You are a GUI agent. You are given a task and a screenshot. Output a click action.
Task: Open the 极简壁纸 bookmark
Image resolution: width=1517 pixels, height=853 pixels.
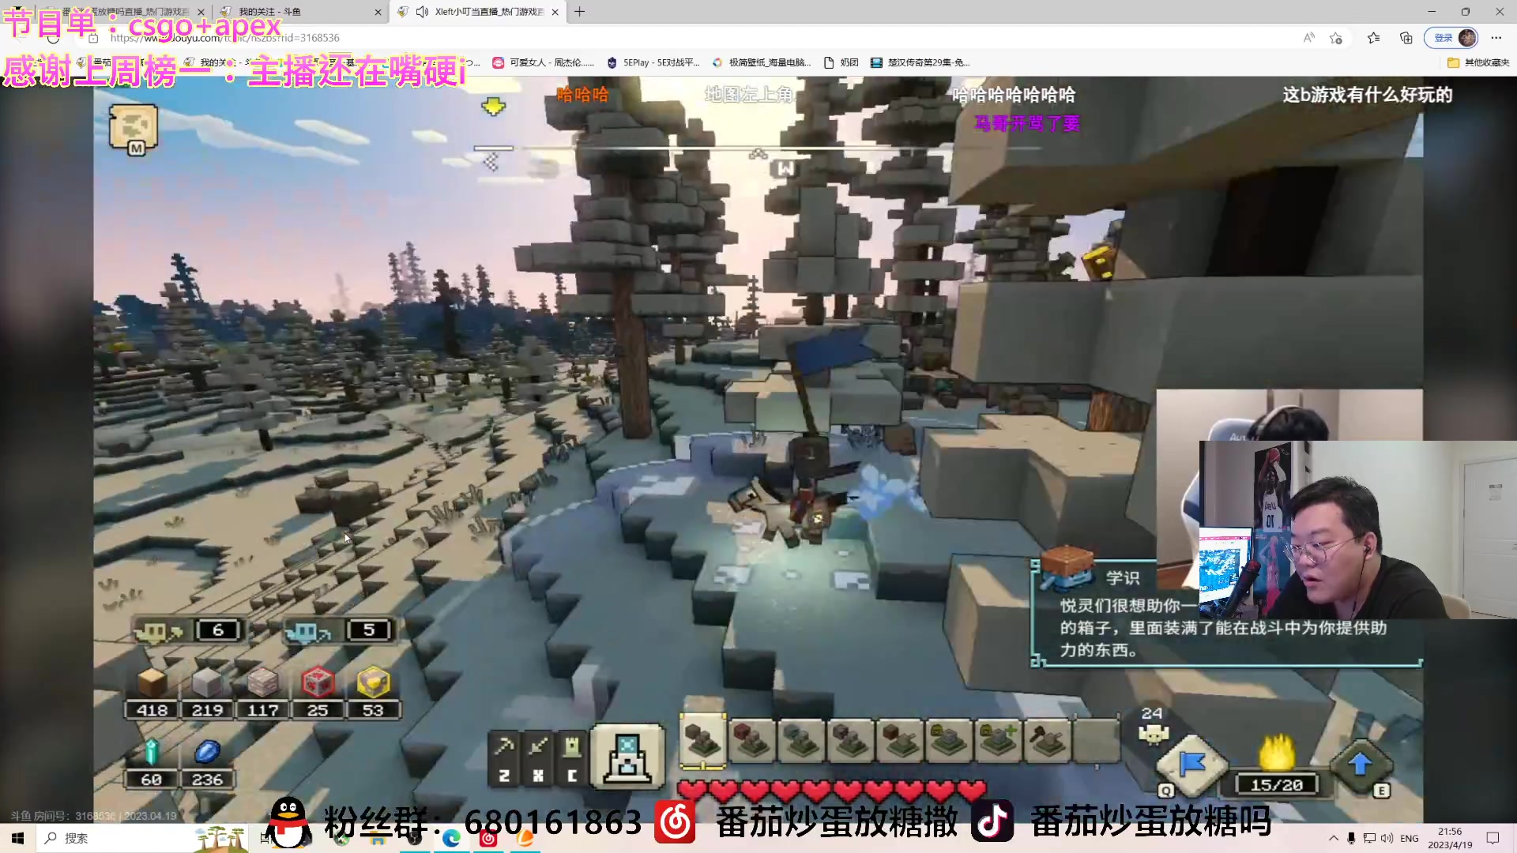point(762,62)
